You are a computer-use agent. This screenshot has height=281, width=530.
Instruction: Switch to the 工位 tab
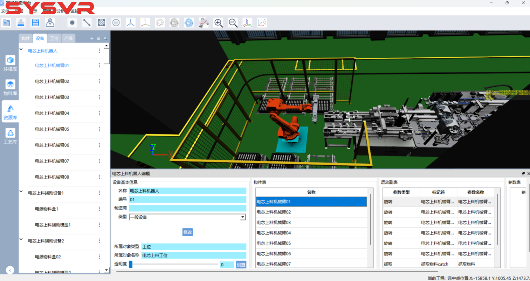(x=54, y=38)
